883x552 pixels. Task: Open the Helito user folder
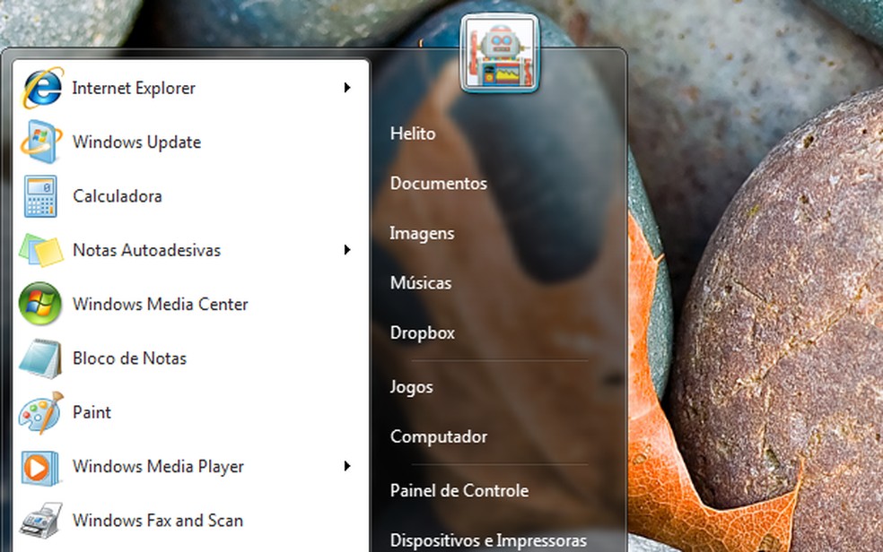413,134
